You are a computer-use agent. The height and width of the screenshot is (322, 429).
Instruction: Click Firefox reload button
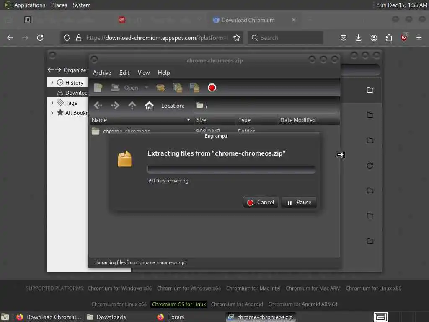pos(40,38)
